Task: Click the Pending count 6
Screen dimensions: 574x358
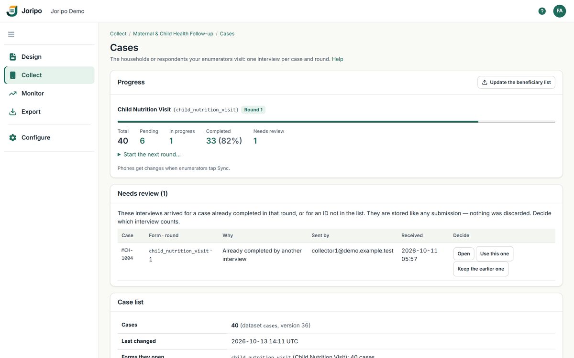Action: pyautogui.click(x=142, y=141)
